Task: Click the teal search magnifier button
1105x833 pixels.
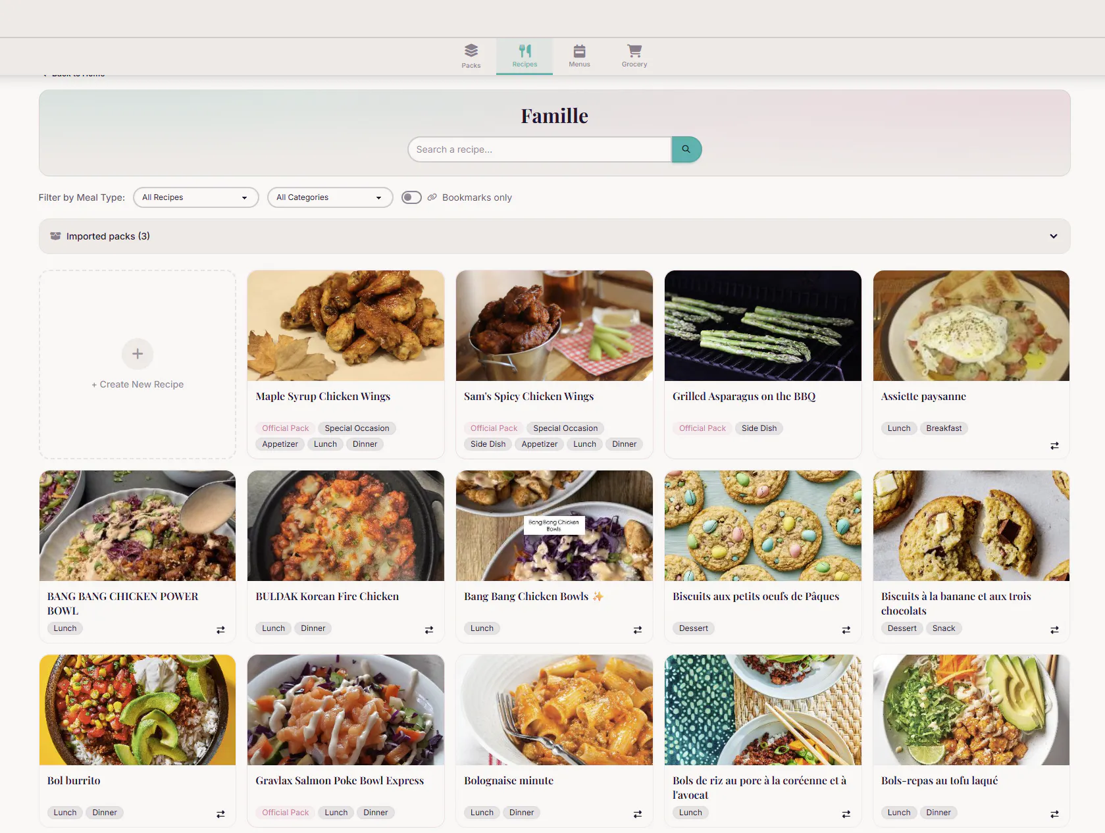Action: [x=686, y=149]
